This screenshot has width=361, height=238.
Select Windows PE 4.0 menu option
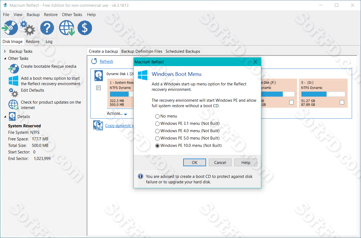(x=187, y=131)
